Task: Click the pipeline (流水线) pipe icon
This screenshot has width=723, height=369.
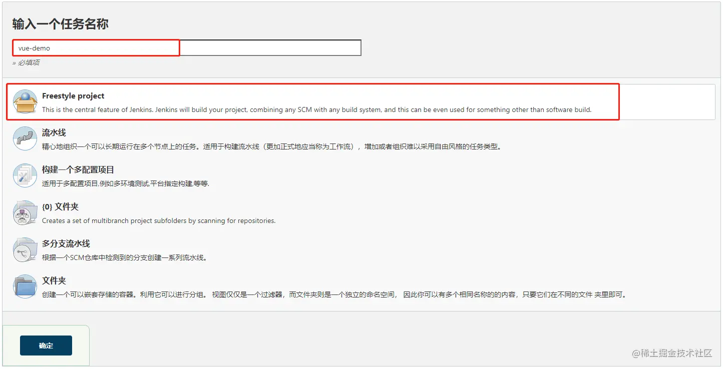Action: coord(25,139)
